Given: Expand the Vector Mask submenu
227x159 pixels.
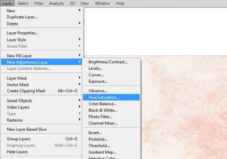Looking at the screenshot, I should point(41,85).
